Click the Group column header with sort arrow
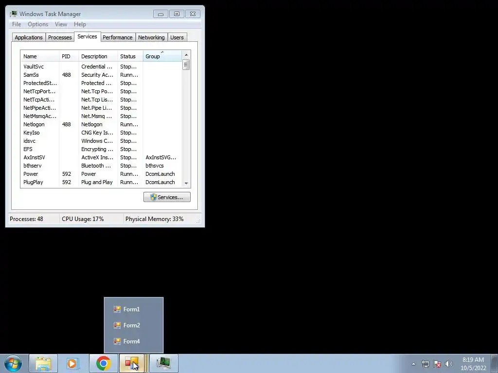 click(x=162, y=56)
